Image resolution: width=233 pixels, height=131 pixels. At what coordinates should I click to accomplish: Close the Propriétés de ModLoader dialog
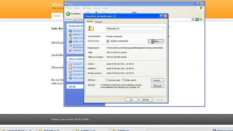[166, 16]
